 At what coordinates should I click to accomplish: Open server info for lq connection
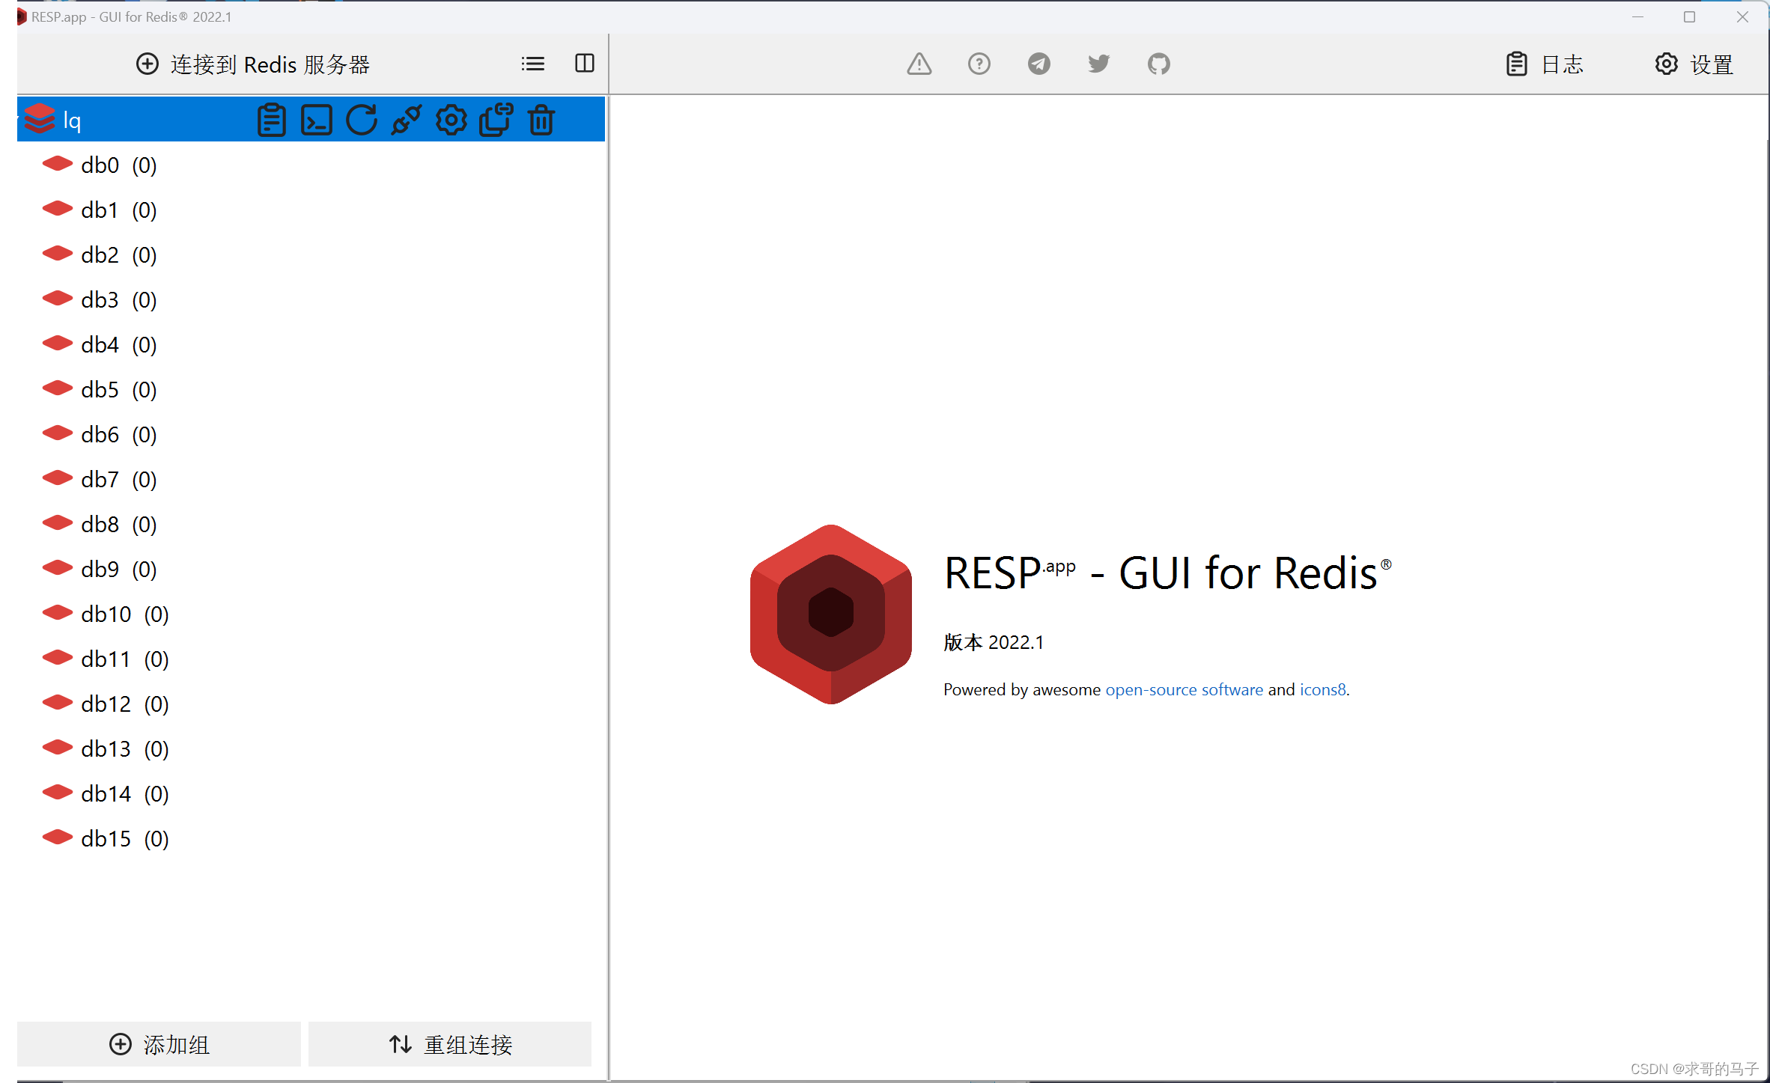[271, 120]
